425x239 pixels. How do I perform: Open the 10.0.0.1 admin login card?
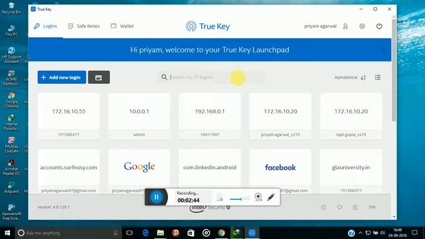(x=139, y=116)
